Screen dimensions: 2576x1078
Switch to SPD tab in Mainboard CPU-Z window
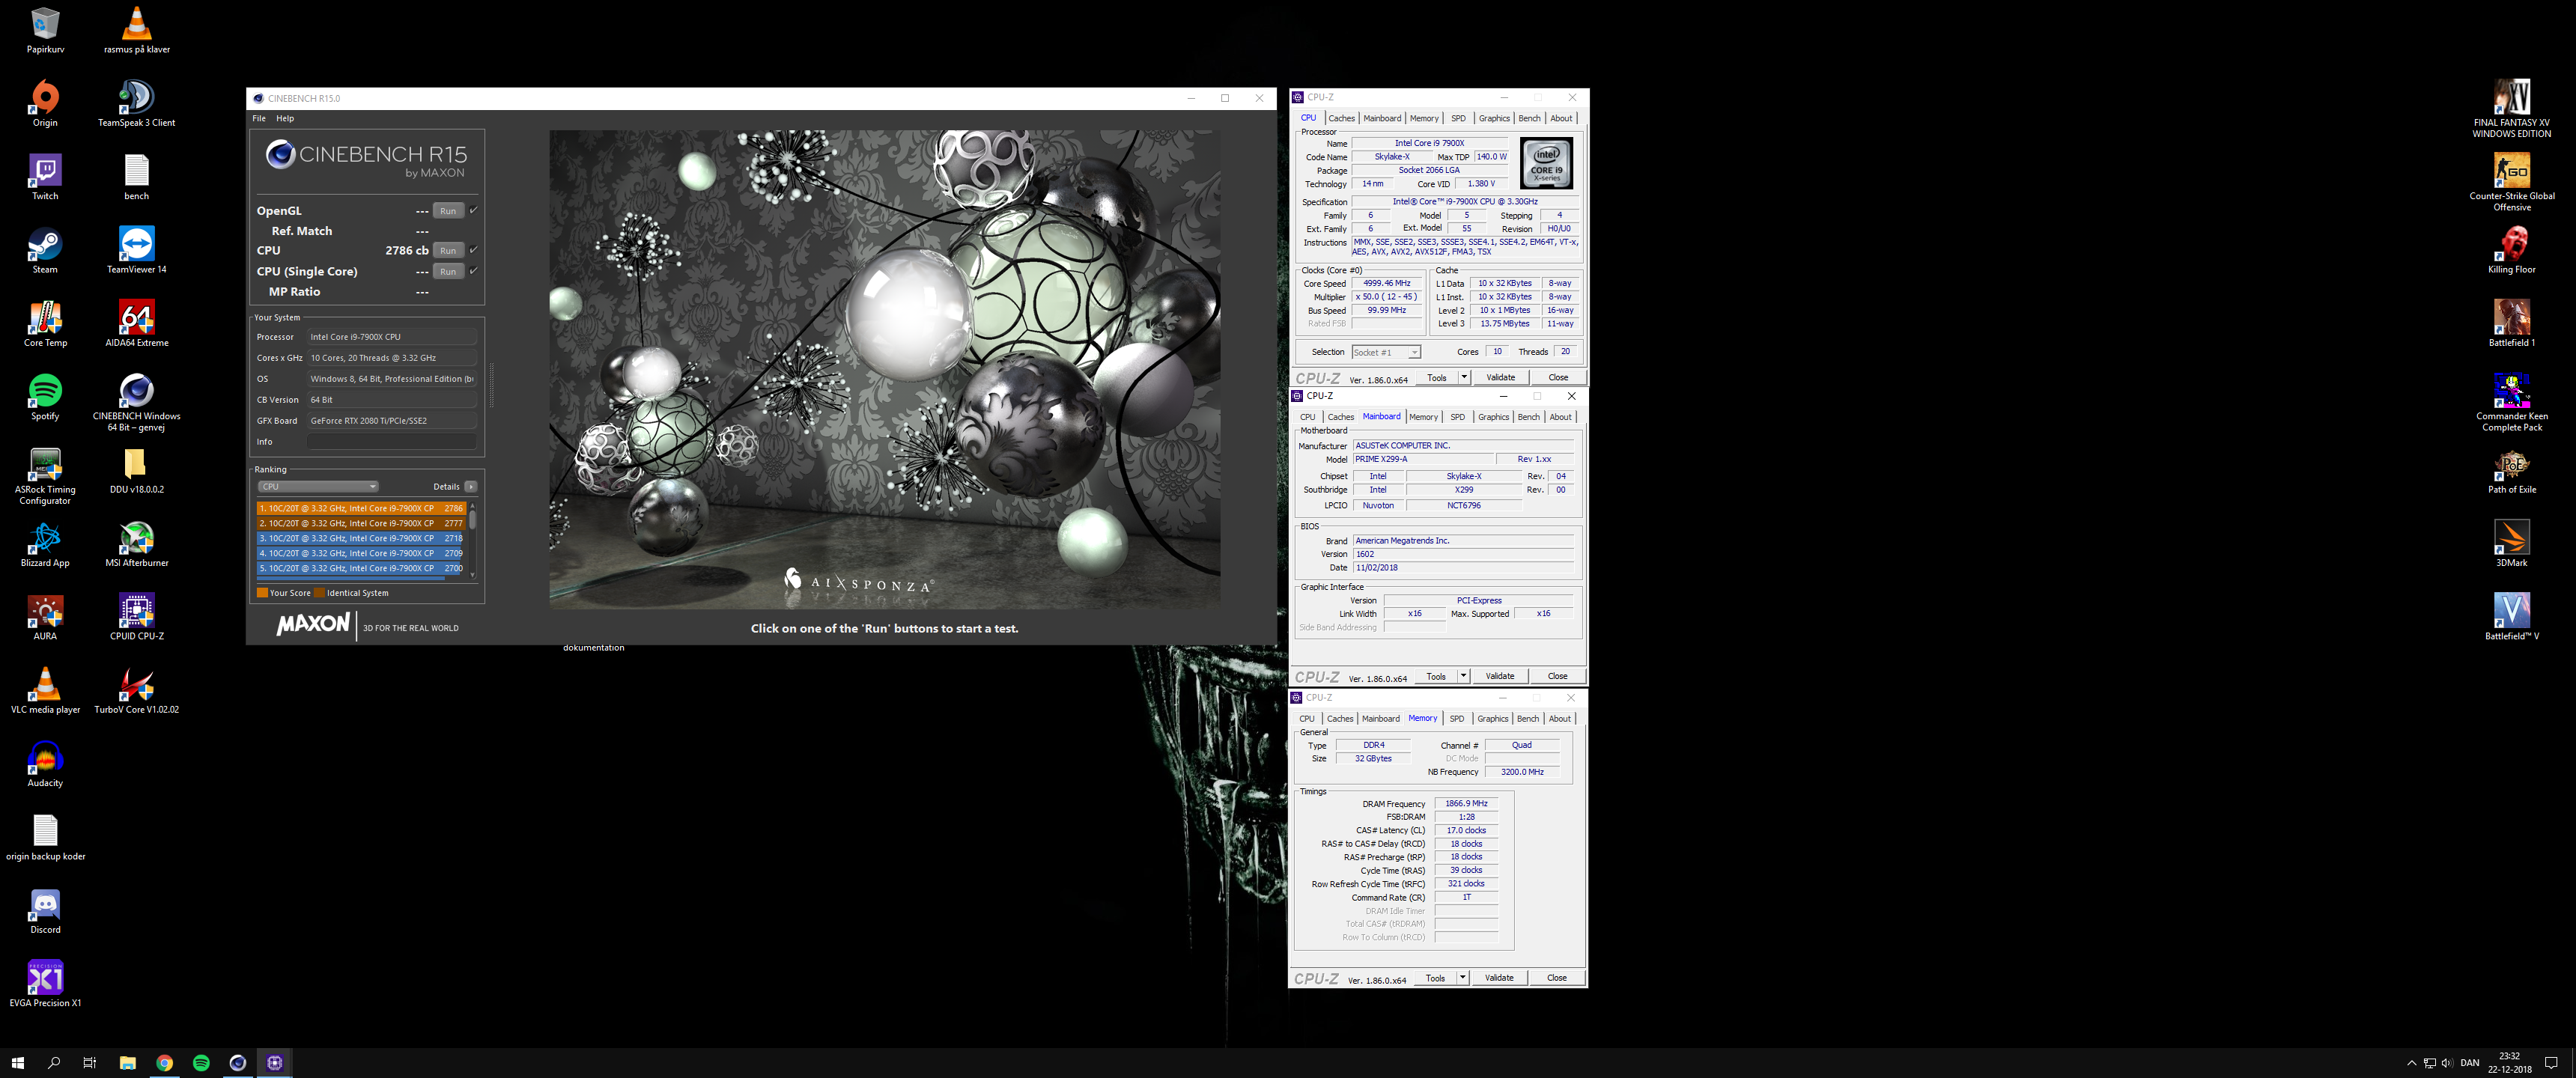1457,417
